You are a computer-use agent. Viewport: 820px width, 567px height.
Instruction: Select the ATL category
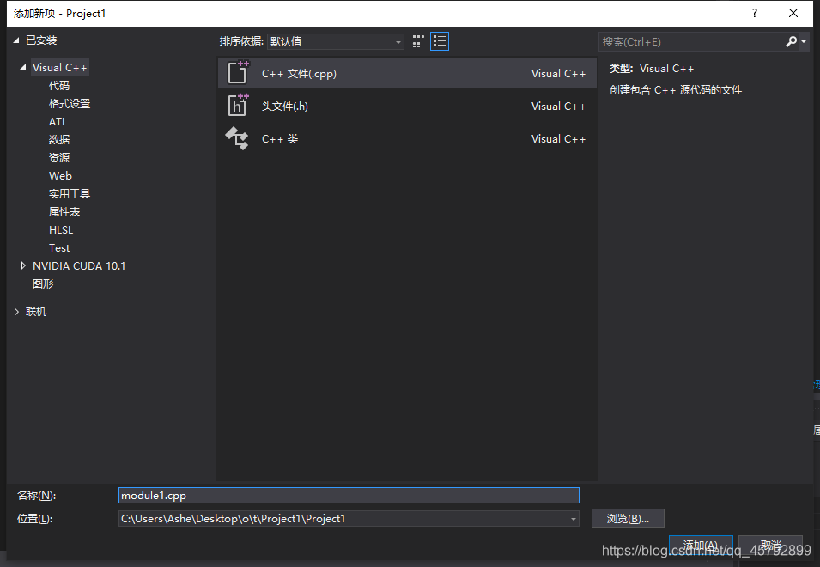coord(58,121)
